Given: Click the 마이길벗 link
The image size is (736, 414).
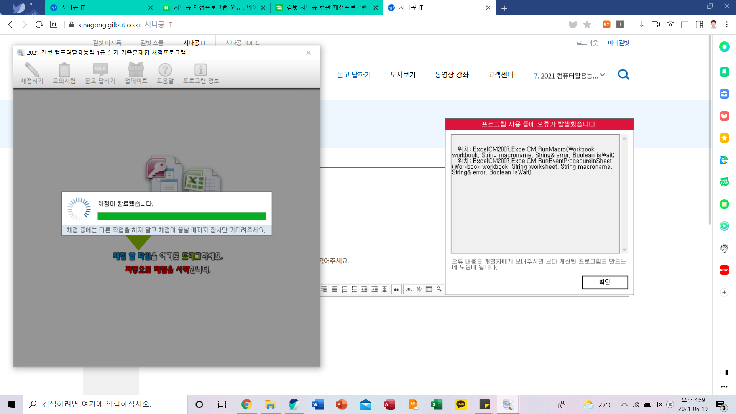Looking at the screenshot, I should pos(618,43).
